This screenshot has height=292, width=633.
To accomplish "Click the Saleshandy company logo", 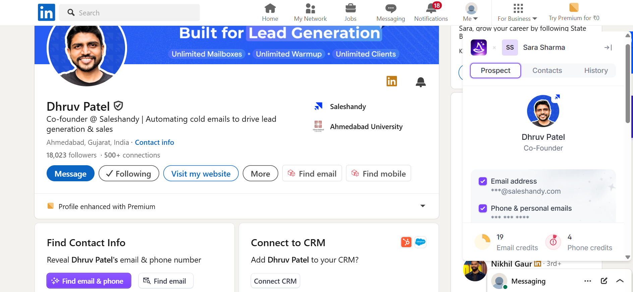I will tap(318, 106).
